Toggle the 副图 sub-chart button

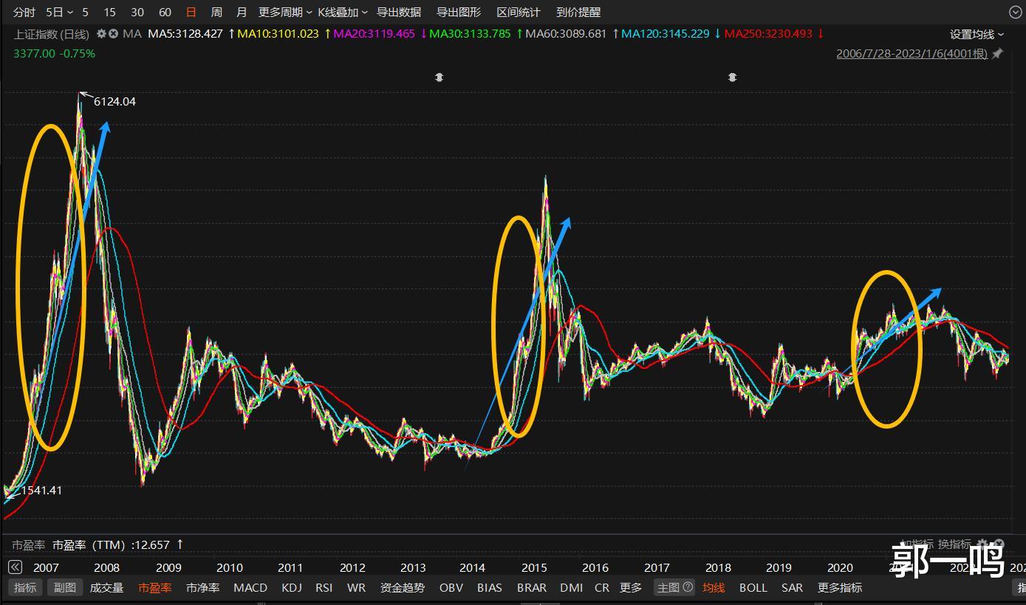coord(65,587)
